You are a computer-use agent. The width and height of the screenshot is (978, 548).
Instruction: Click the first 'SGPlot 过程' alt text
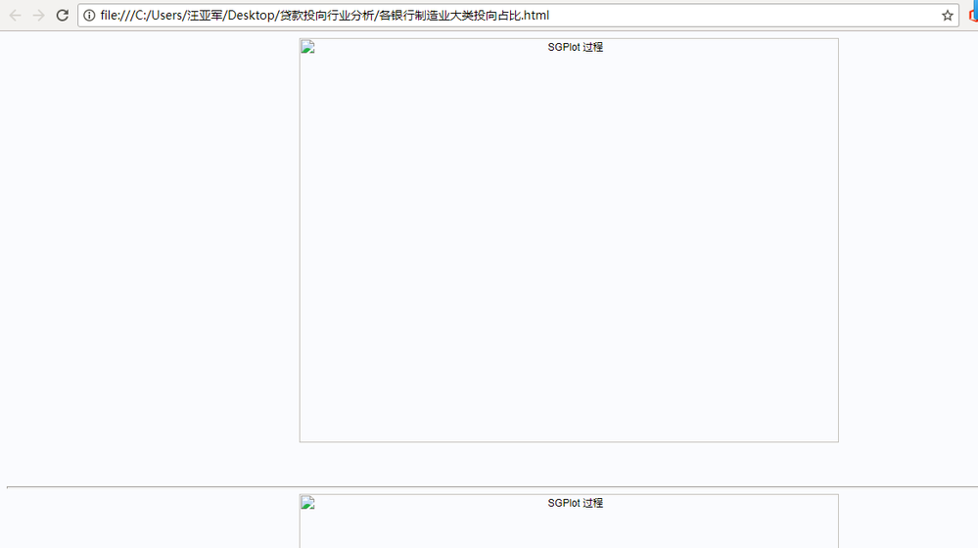[x=575, y=47]
